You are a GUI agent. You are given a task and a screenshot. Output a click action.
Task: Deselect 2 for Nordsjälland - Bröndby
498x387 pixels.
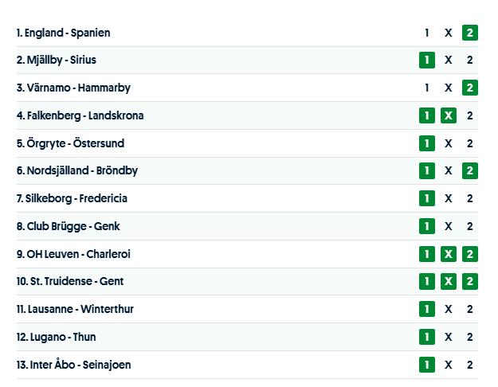point(470,170)
